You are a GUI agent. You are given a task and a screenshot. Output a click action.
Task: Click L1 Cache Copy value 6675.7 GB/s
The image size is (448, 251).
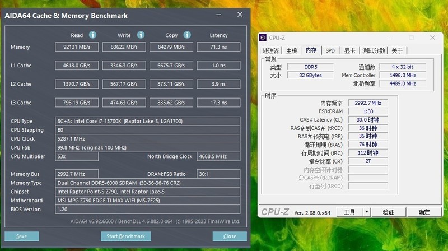(x=171, y=66)
